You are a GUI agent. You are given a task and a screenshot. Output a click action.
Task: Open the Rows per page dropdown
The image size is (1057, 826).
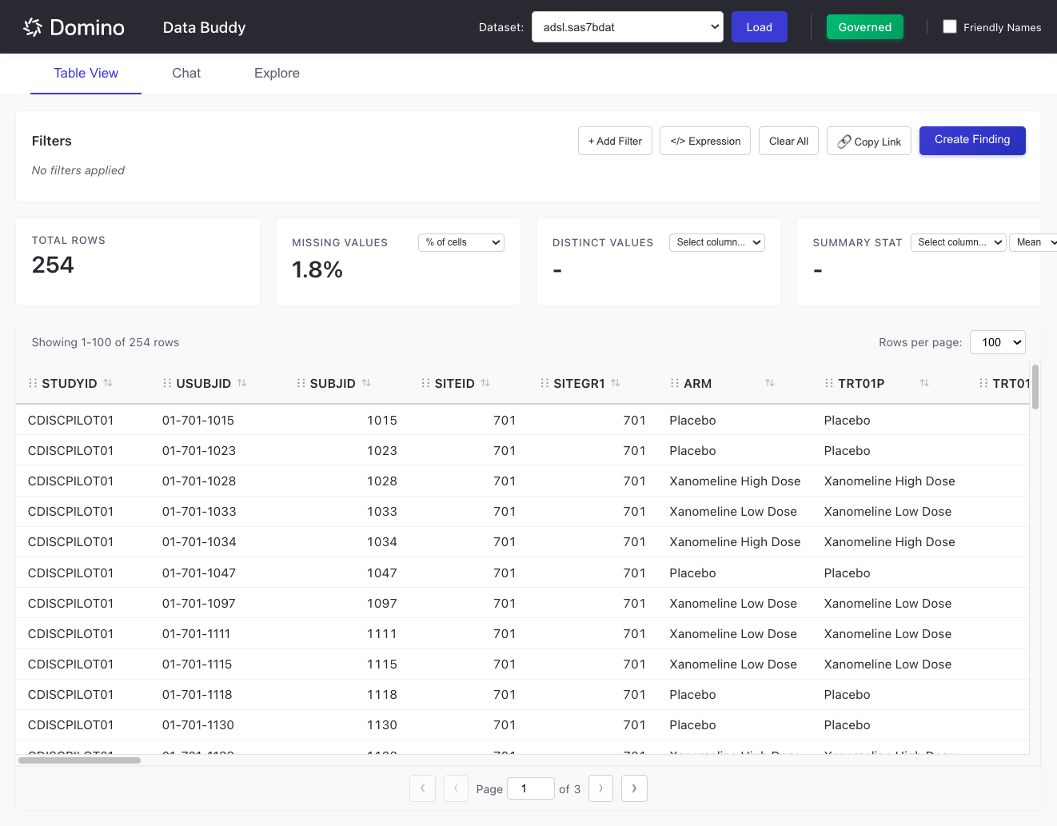coord(998,341)
